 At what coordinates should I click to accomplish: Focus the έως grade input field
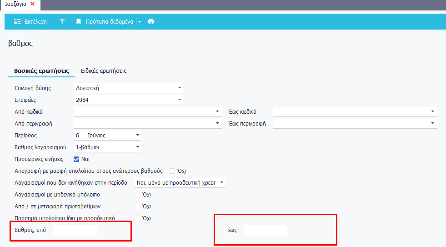pyautogui.click(x=265, y=230)
